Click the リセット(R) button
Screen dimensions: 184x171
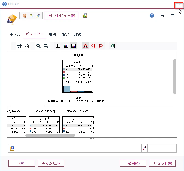click(162, 163)
